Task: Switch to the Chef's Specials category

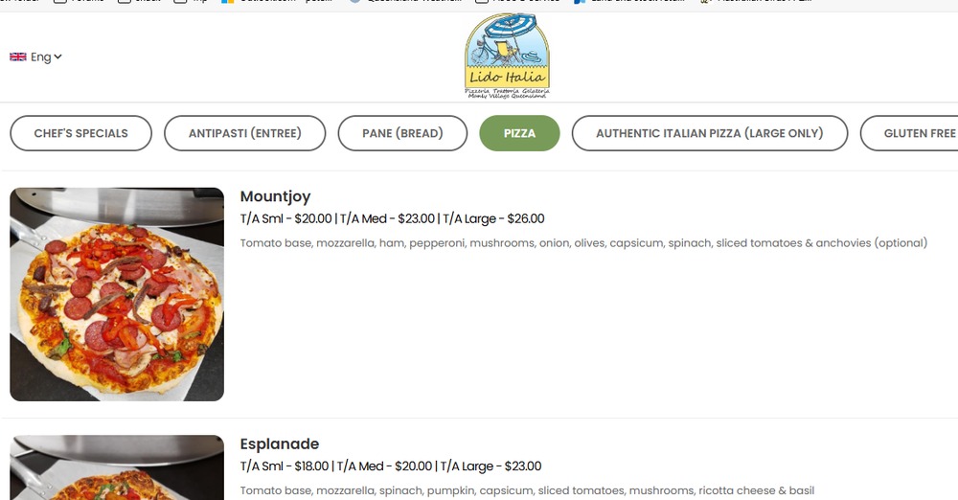Action: [x=80, y=133]
